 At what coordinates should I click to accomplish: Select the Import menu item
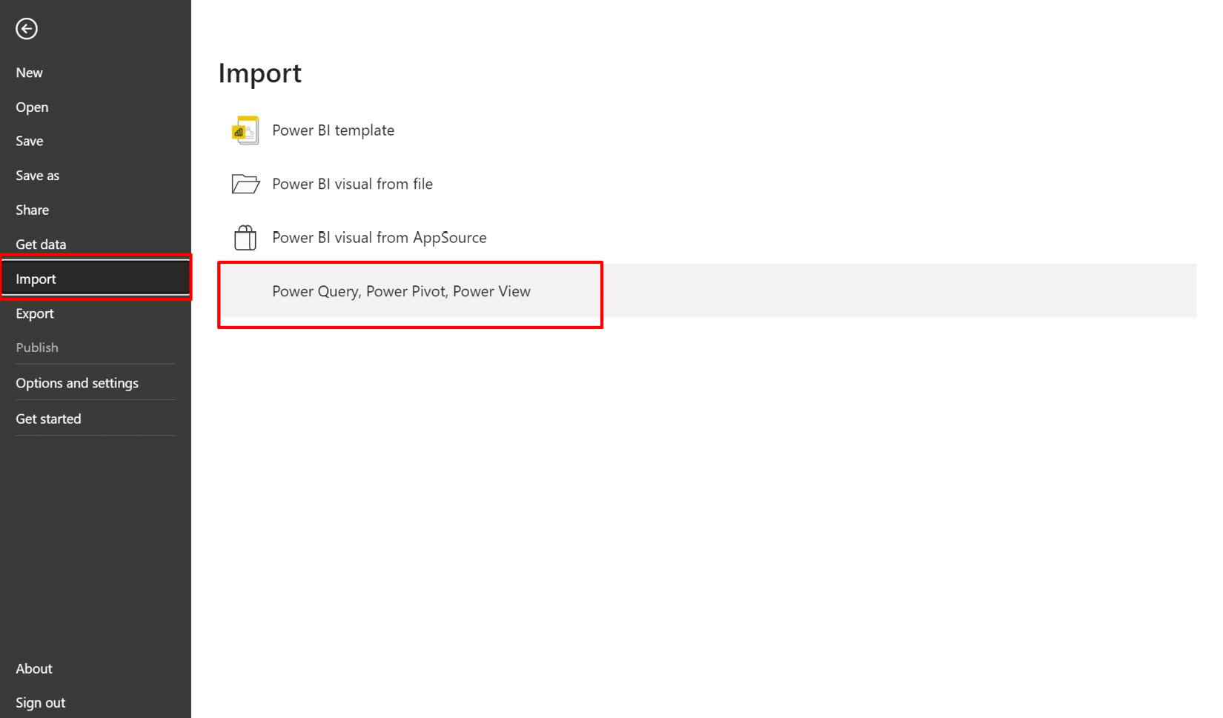pos(96,279)
